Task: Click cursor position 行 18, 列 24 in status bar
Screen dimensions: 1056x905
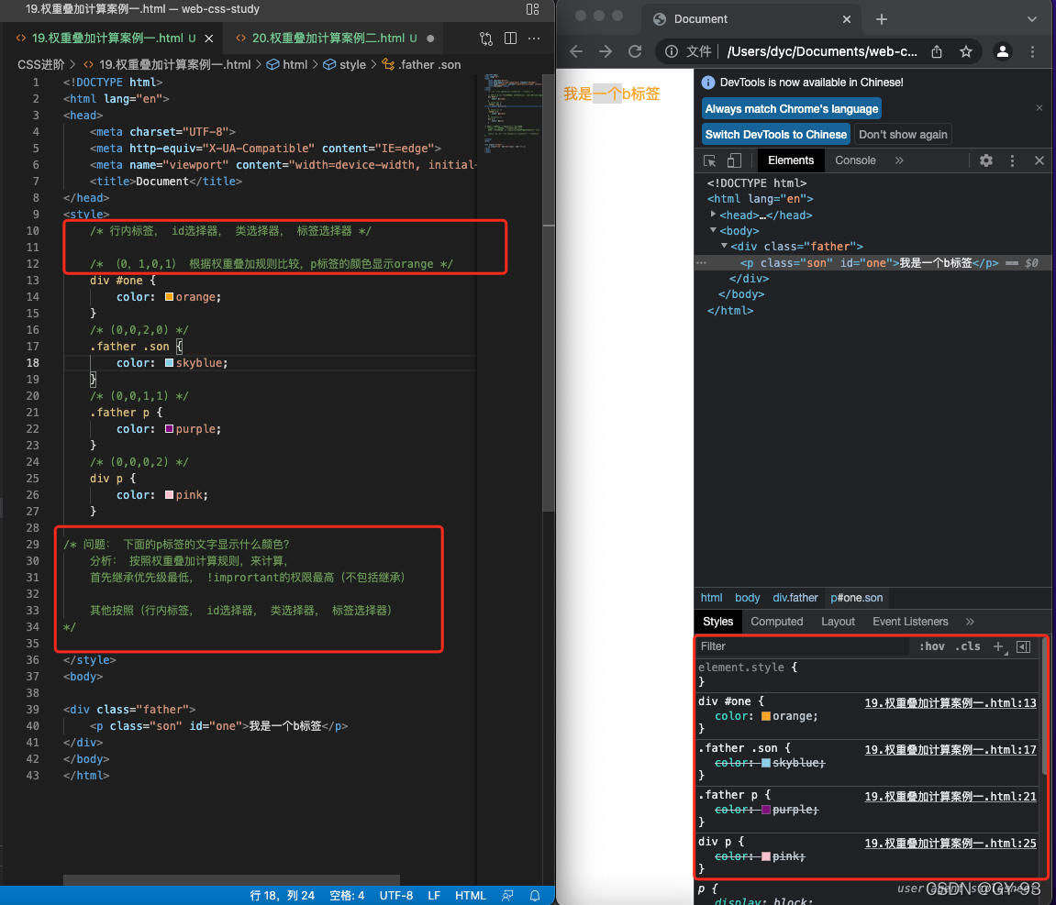Action: [283, 896]
